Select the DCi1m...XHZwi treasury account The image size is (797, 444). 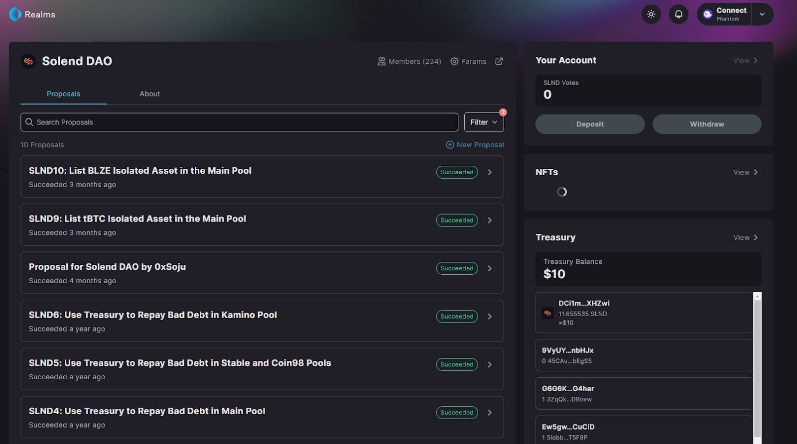coord(644,313)
